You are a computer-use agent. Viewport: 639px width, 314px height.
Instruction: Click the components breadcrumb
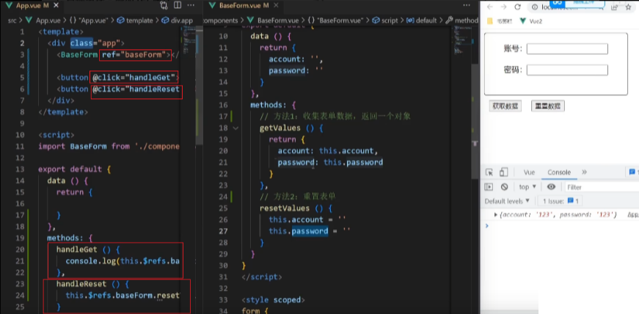(220, 21)
